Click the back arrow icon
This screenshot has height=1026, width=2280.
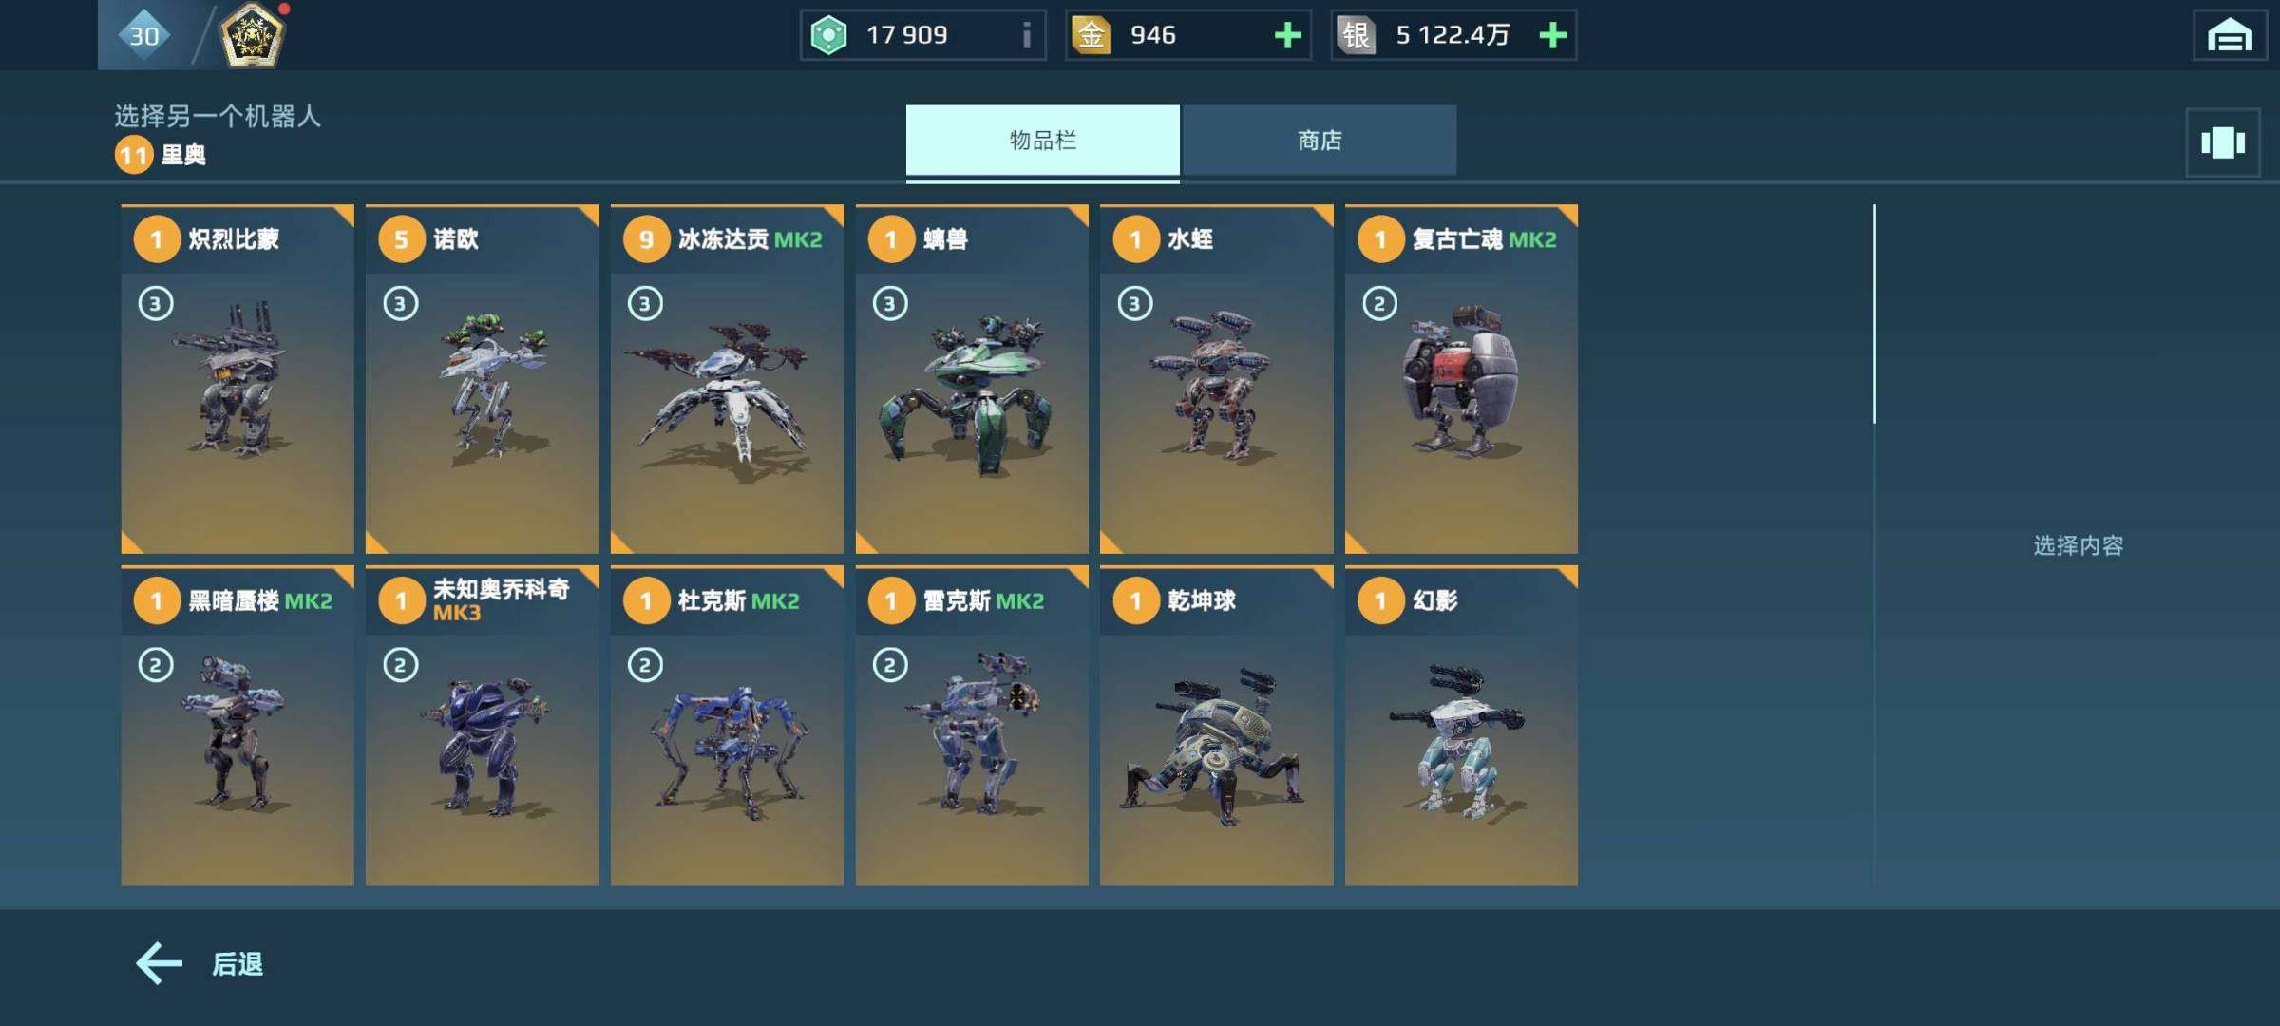point(159,963)
